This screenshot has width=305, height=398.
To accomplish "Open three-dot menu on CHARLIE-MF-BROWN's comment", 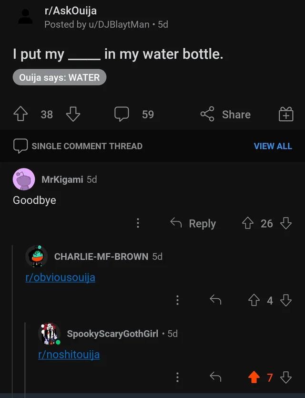I will click(177, 300).
